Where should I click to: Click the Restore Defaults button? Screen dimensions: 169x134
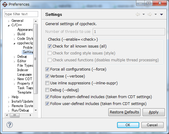(124, 112)
